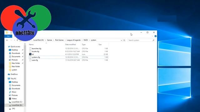The image size is (200, 112).
Task: Open Desktop under This PC
Action: (15, 82)
